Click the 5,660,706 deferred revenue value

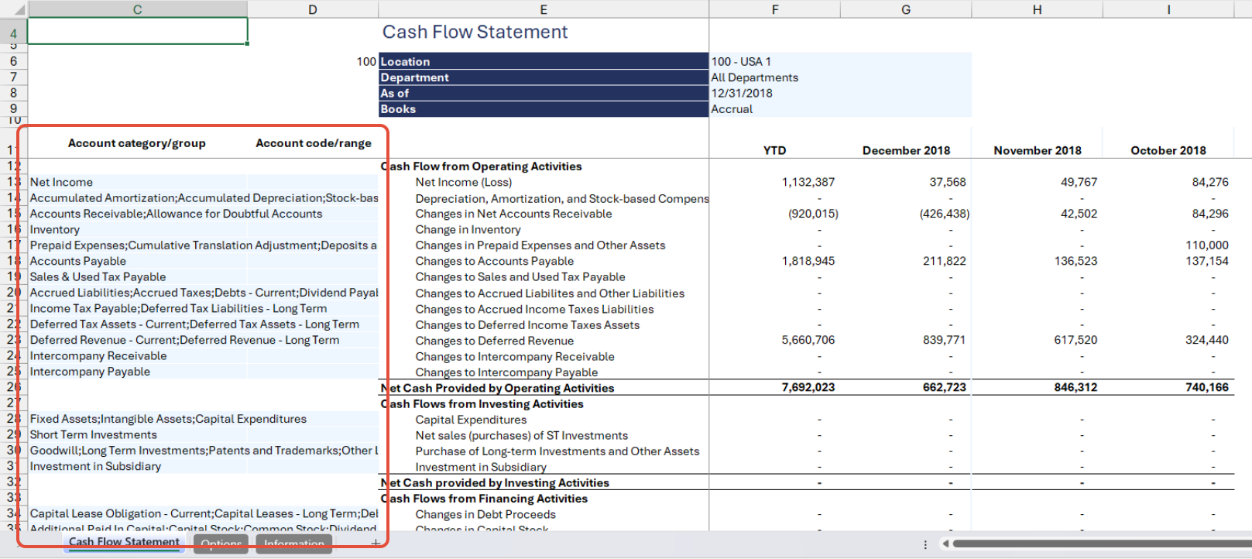point(808,340)
